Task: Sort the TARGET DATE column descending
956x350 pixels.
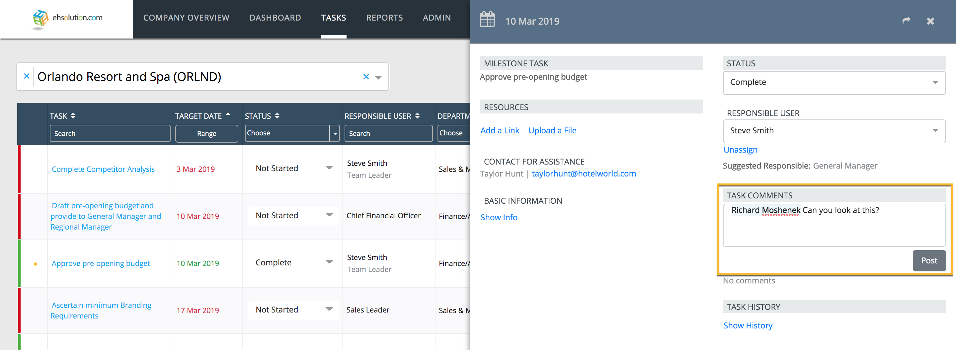Action: click(x=228, y=114)
